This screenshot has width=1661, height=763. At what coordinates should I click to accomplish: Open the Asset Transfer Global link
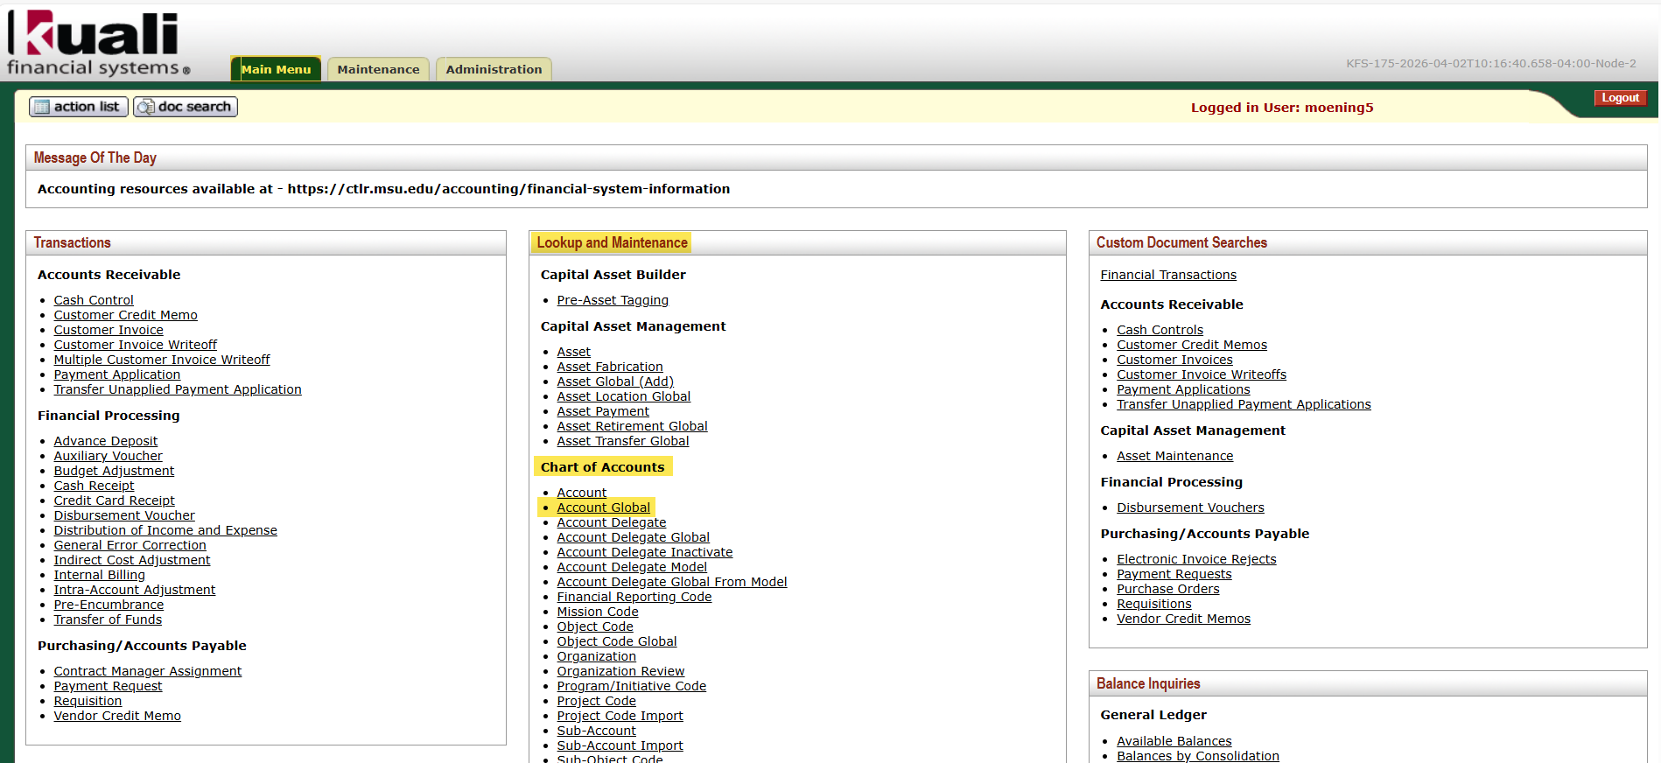pyautogui.click(x=623, y=441)
